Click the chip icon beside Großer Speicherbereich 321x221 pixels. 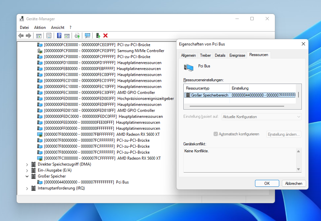pos(187,95)
